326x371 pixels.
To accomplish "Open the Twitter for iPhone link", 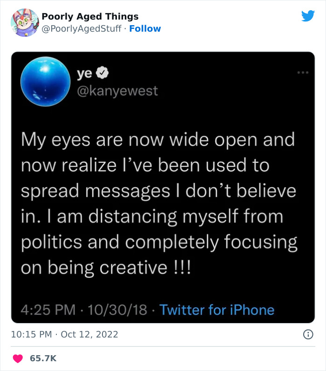I will point(217,310).
